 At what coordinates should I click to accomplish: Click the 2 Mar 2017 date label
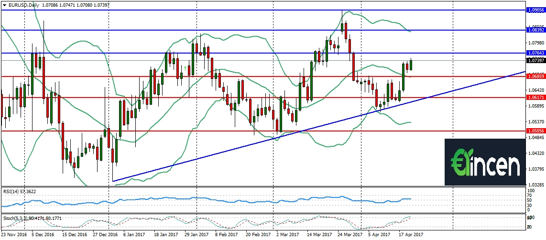pyautogui.click(x=288, y=235)
